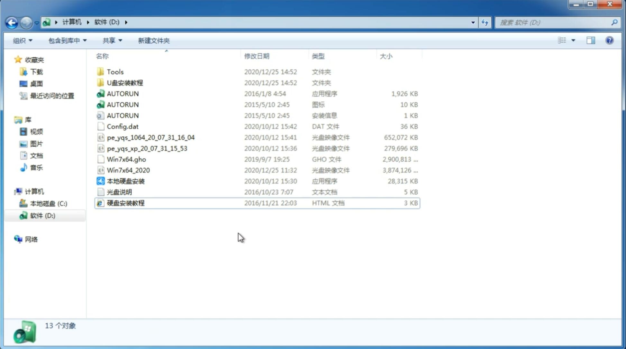Open pe_yqs_1064 disc image file

pyautogui.click(x=150, y=137)
